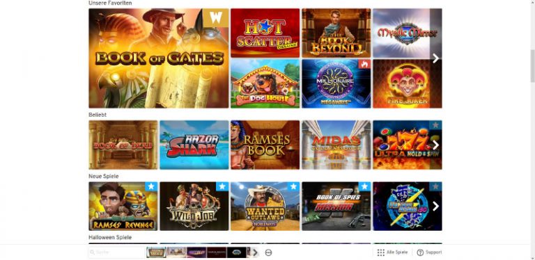Open Ramses' Revenge game
This screenshot has height=260, width=535.
[123, 206]
